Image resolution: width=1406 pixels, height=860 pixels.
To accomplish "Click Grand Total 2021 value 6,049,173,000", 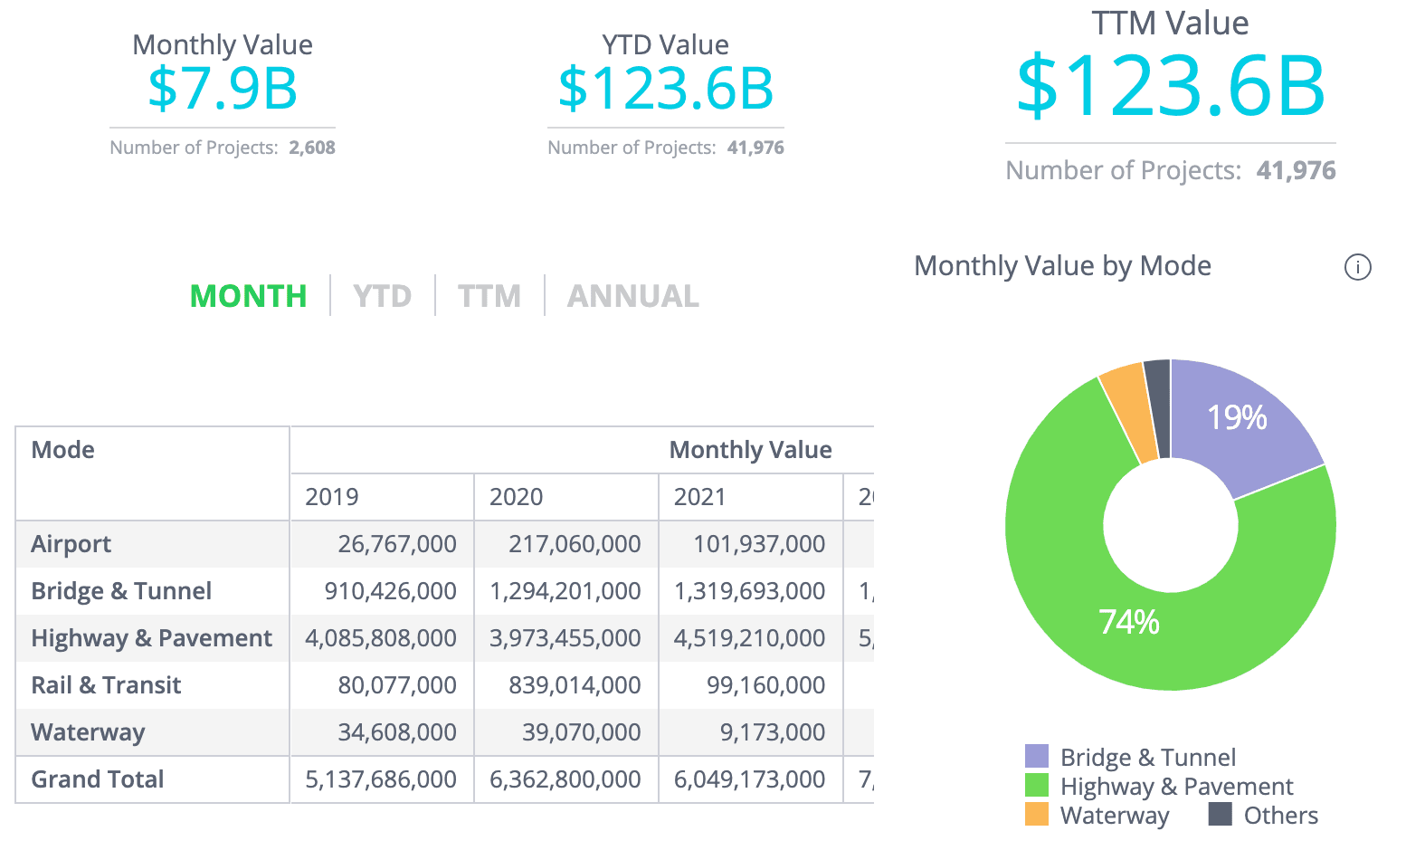I will [749, 779].
